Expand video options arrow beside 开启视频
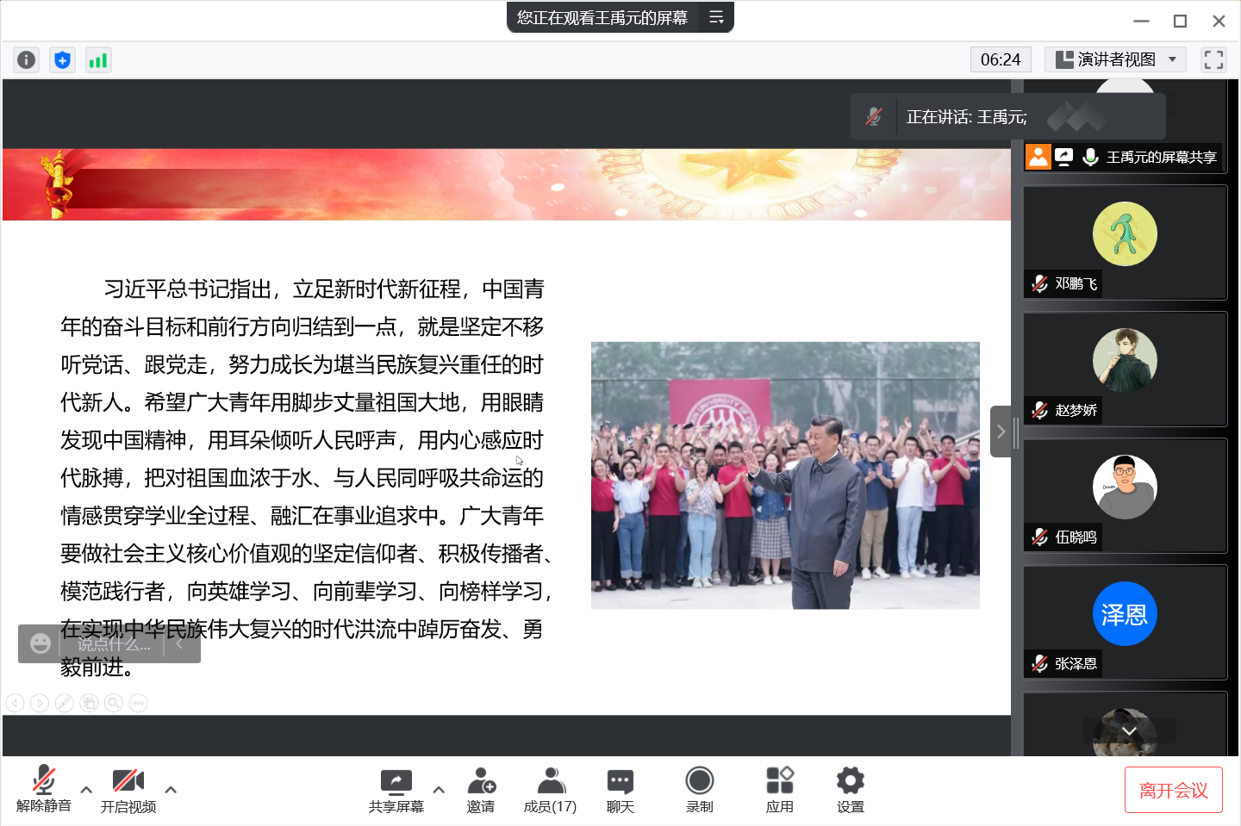Image resolution: width=1241 pixels, height=826 pixels. 171,789
